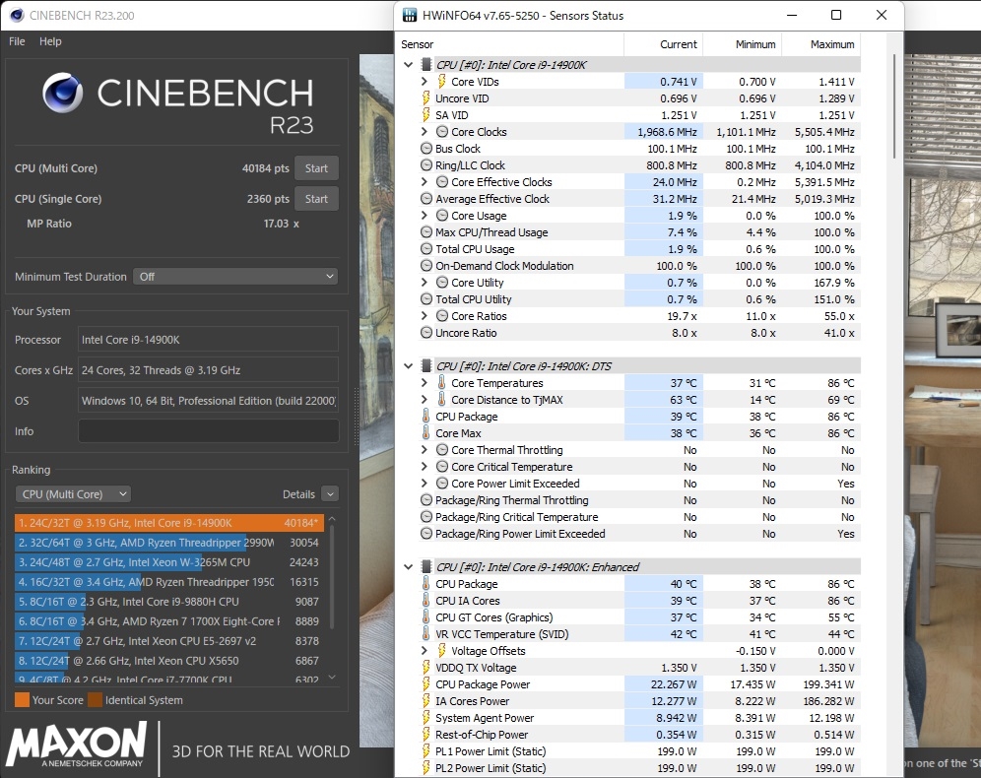Click the Total CPU Usage icon
Image resolution: width=981 pixels, height=778 pixels.
[426, 249]
